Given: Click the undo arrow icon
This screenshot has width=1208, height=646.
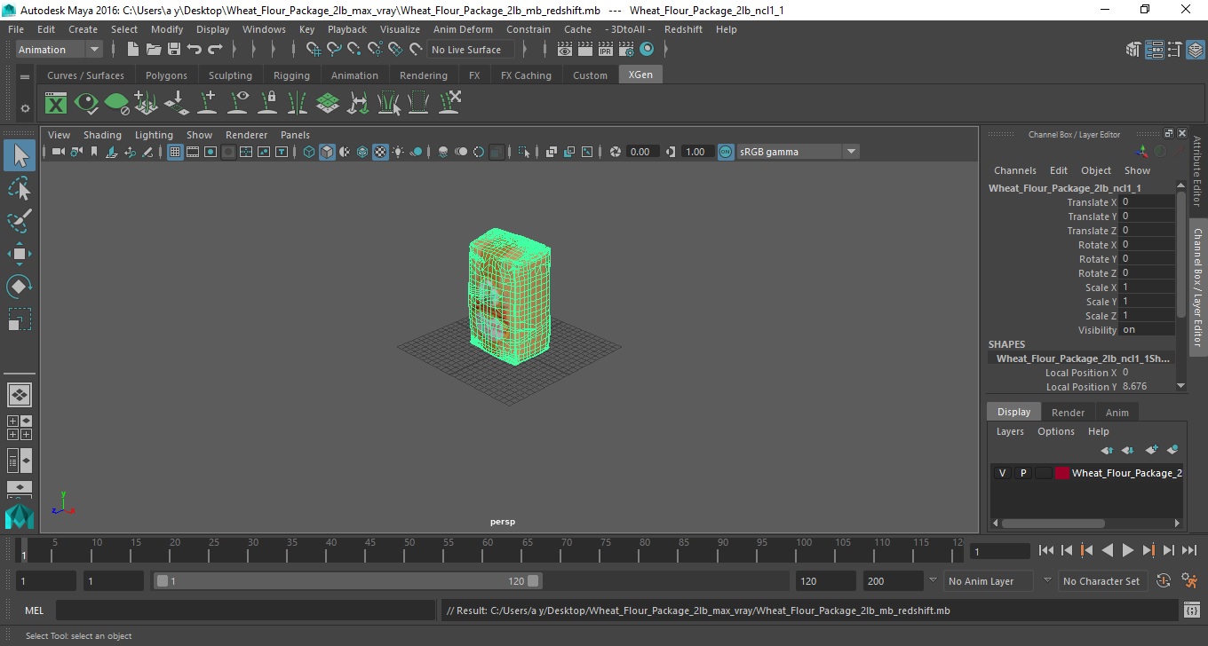Looking at the screenshot, I should [x=195, y=50].
